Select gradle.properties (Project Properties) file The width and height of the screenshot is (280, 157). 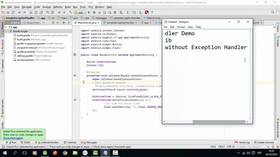[x=35, y=51]
